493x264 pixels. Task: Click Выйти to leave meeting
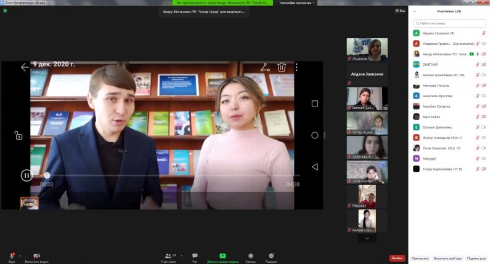(397, 258)
